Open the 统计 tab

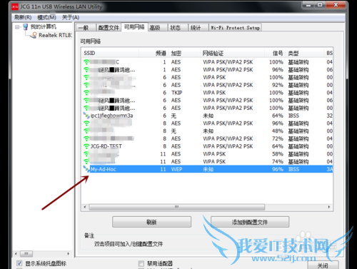point(198,28)
